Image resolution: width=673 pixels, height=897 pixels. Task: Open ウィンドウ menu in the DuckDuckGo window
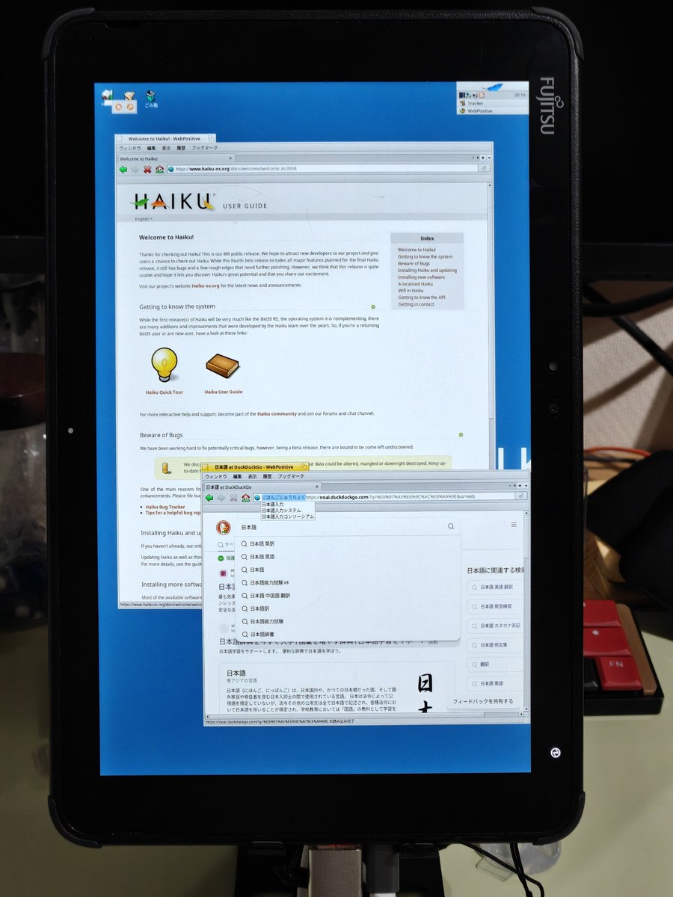coord(216,476)
